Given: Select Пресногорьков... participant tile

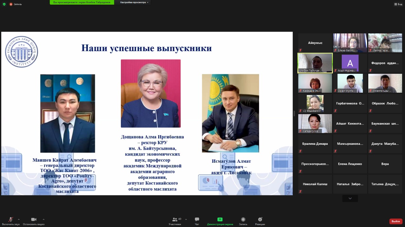Looking at the screenshot, I should click(x=315, y=164).
